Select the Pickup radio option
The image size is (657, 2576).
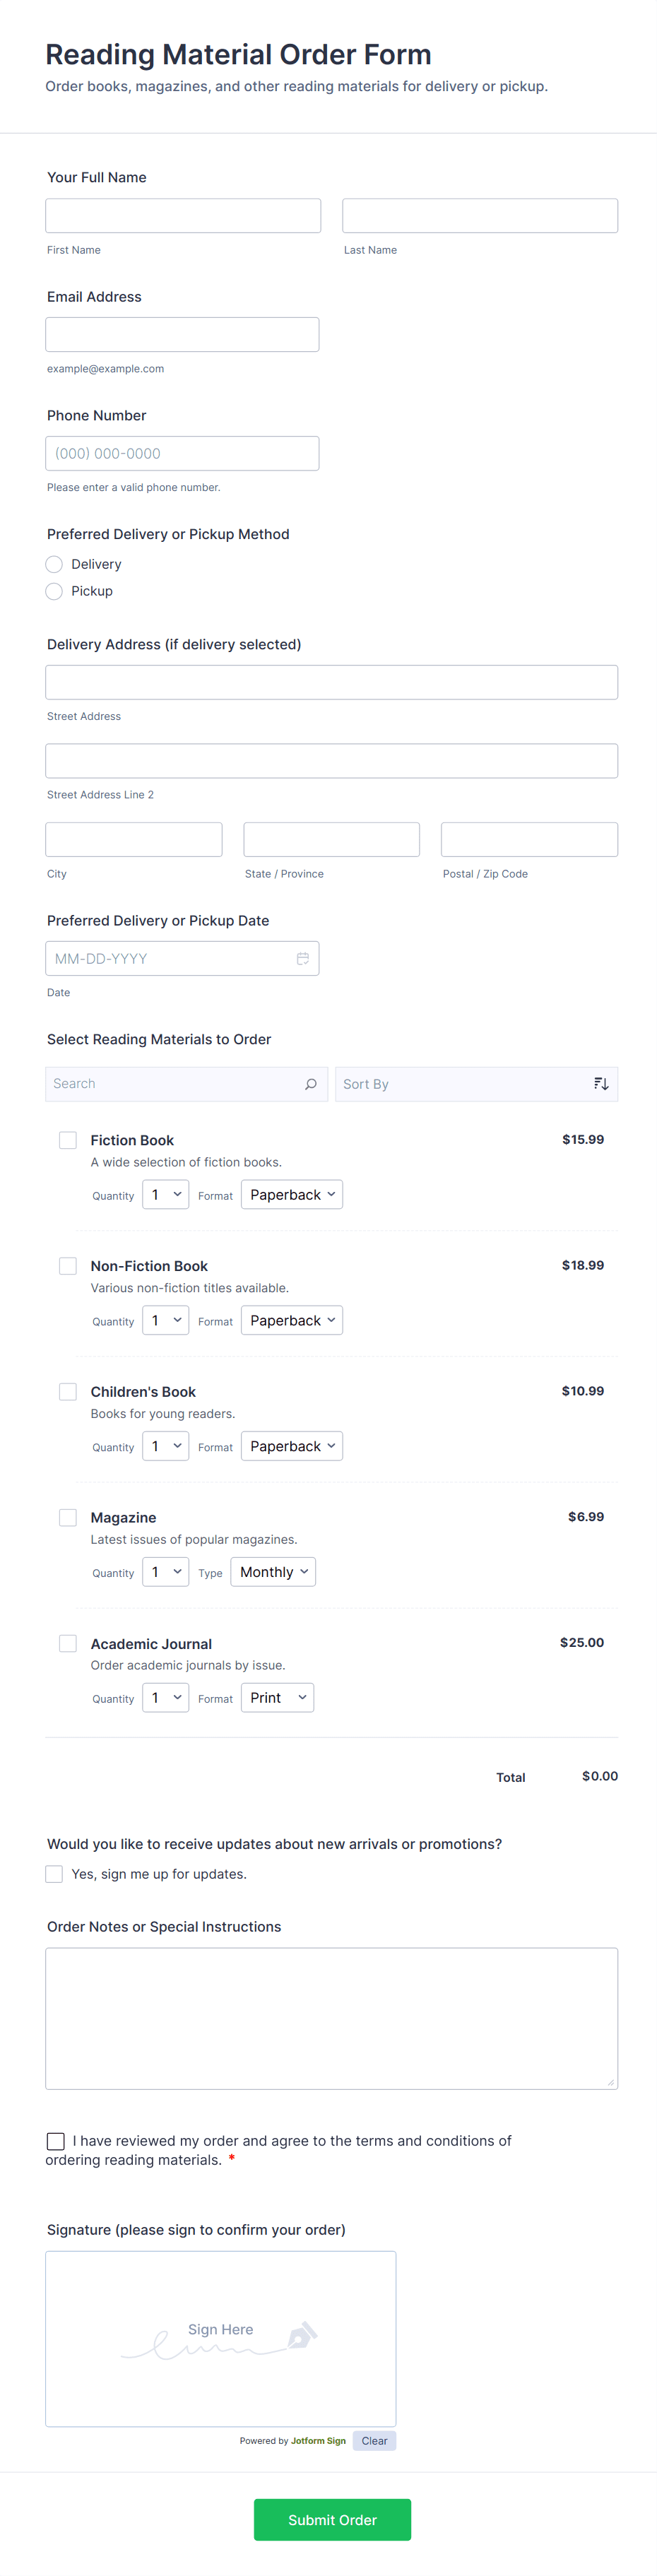(55, 591)
